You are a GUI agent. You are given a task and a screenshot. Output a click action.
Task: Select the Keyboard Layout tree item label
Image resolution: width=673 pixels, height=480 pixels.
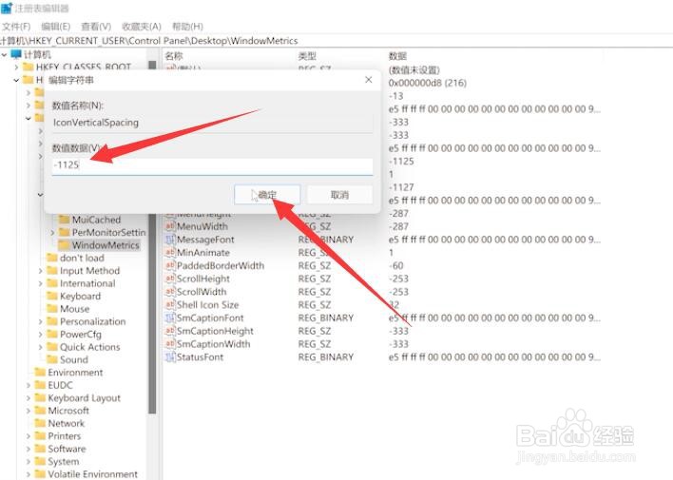click(84, 398)
